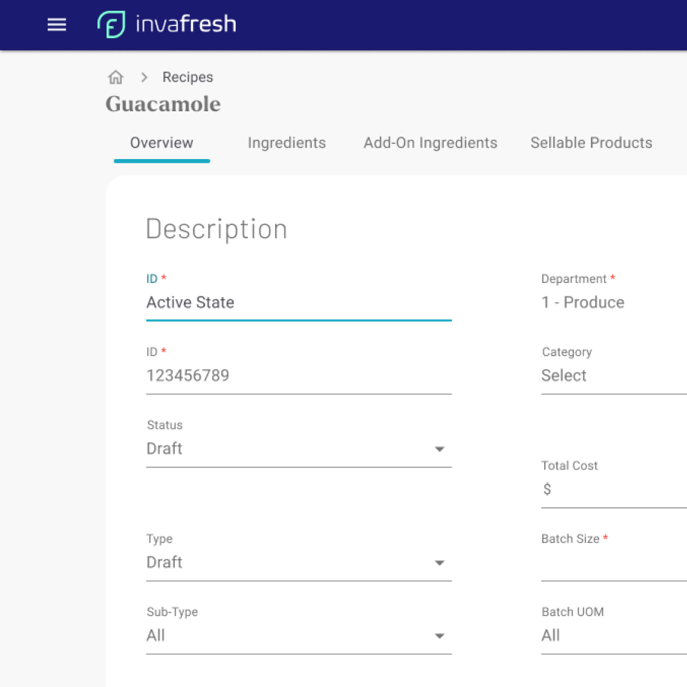Go to home via breadcrumb house icon
This screenshot has height=687, width=687.
pos(116,77)
